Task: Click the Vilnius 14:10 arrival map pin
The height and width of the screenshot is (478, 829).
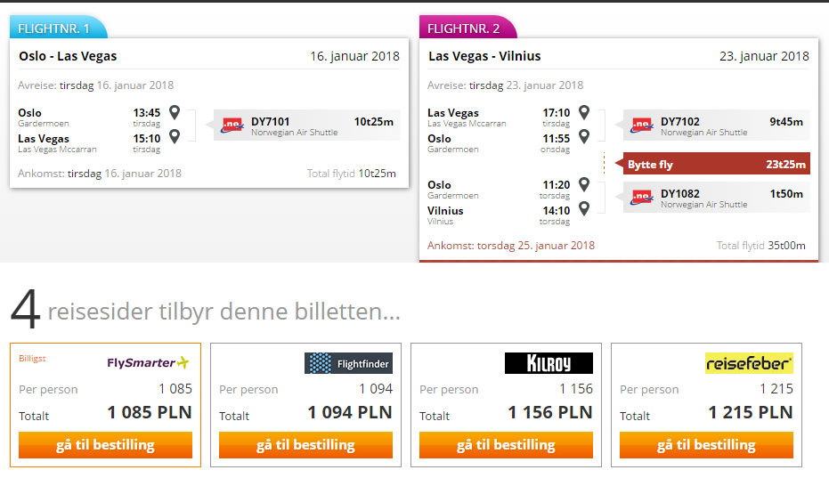Action: 584,208
